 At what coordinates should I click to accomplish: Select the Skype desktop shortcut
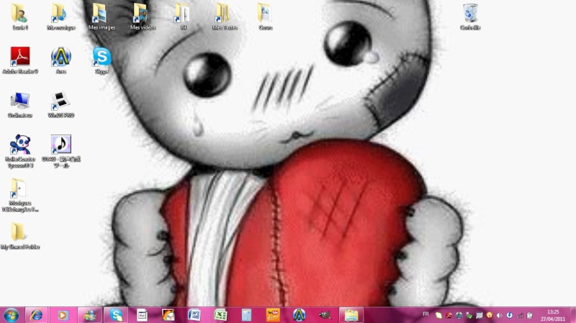coord(102,60)
